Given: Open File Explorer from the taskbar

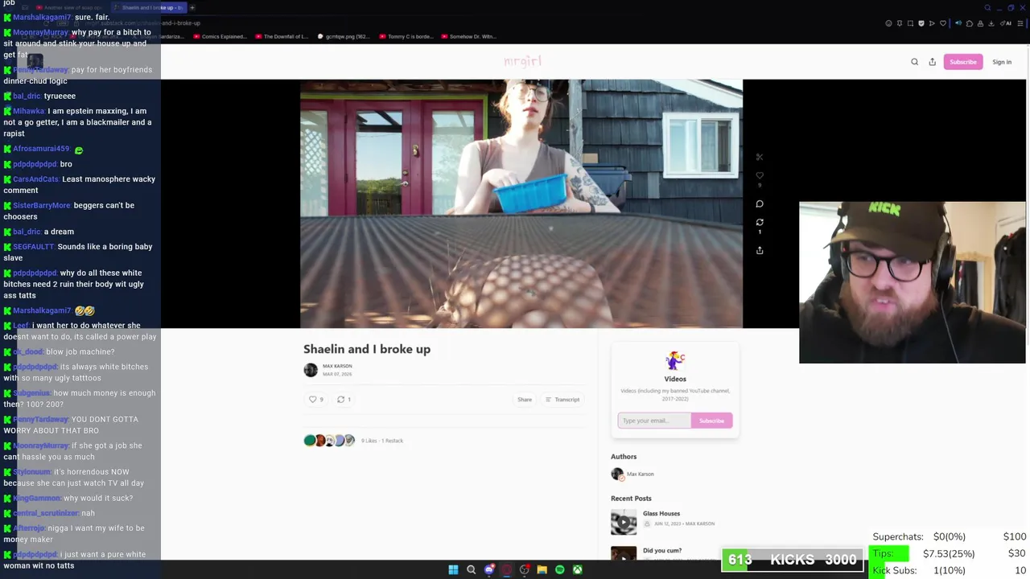Looking at the screenshot, I should pos(542,569).
